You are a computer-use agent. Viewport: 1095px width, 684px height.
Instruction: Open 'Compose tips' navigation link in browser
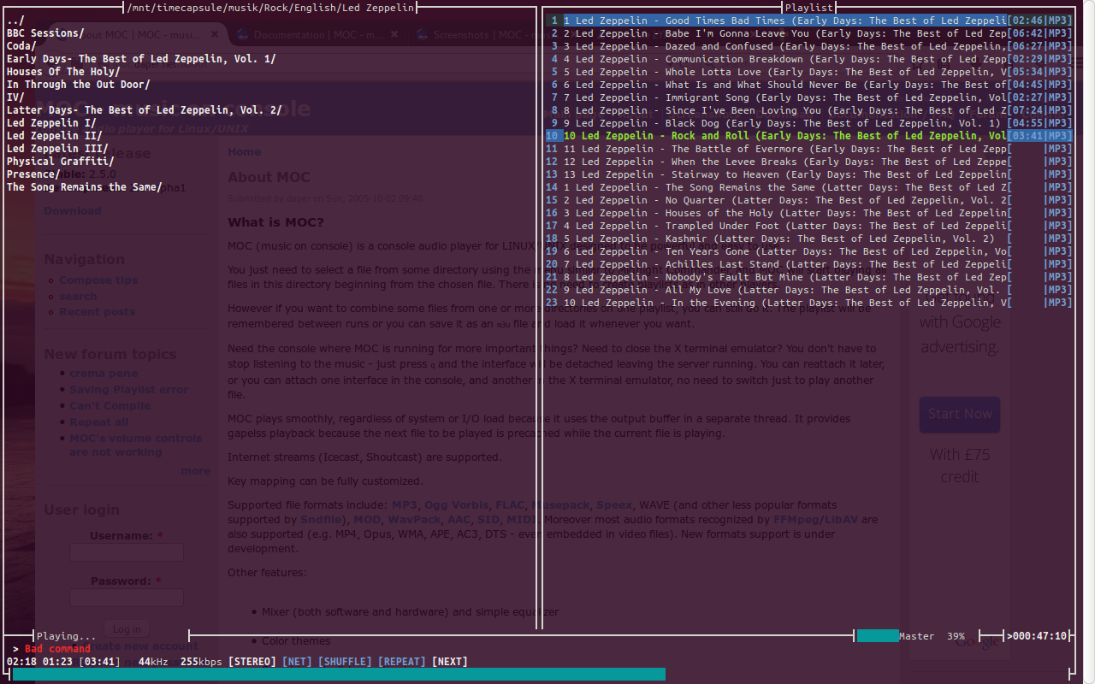coord(98,280)
